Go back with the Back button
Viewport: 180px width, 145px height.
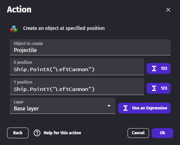pos(18,133)
